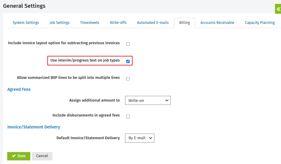This screenshot has height=164, width=281.
Task: Click the Include disbursements in agreed fees label
Action: (x=86, y=115)
